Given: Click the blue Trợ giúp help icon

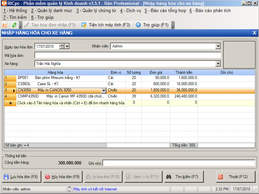Looking at the screenshot, I should tap(138, 25).
